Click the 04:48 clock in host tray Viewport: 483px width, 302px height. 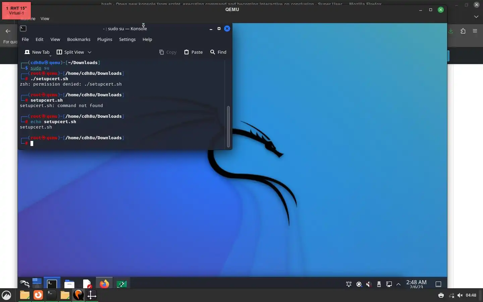[471, 295]
